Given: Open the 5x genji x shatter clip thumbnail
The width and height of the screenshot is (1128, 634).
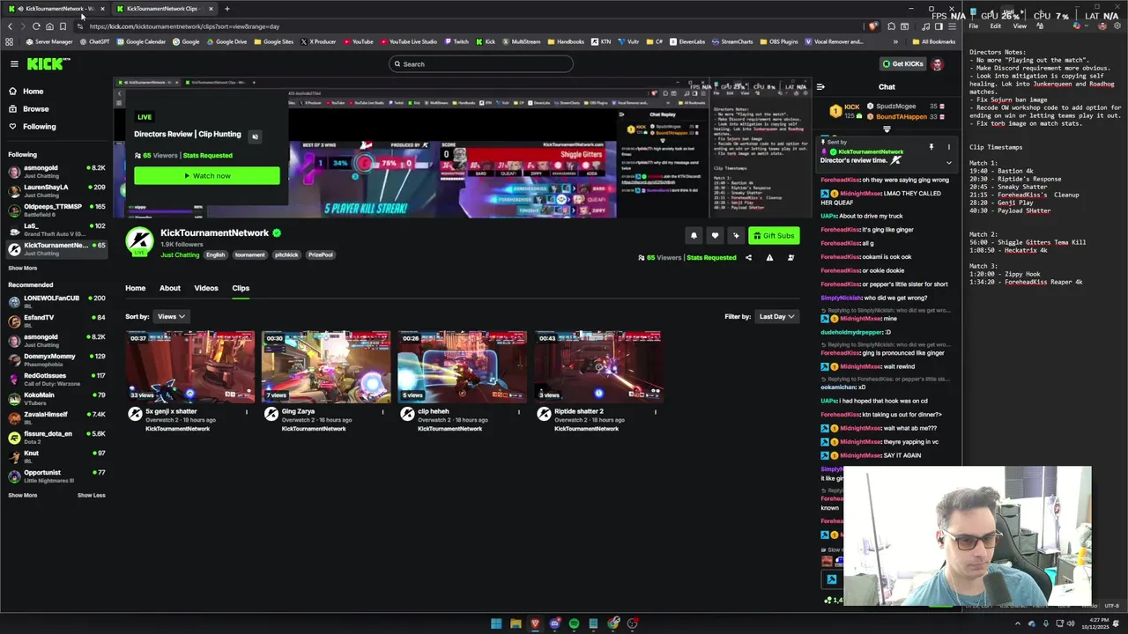Looking at the screenshot, I should coord(189,366).
